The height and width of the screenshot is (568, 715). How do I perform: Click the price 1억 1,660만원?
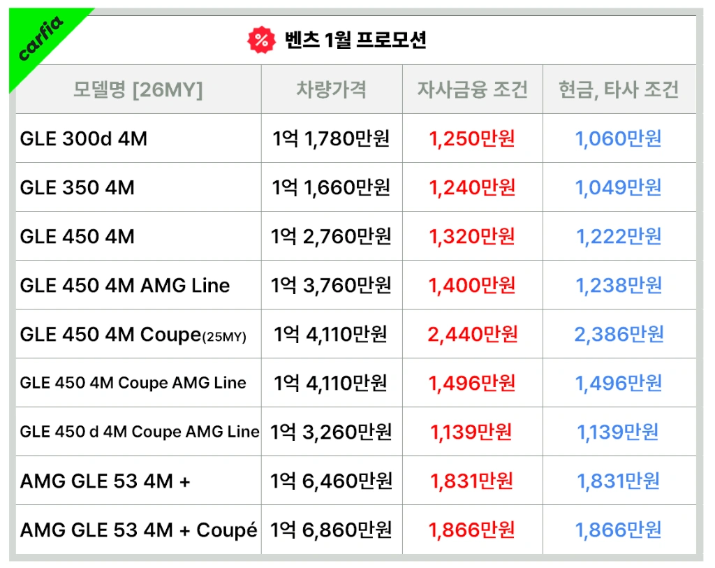(x=331, y=187)
